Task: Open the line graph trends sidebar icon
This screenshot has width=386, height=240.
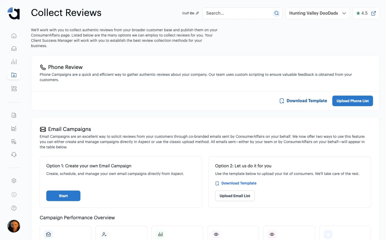Action: tap(14, 128)
